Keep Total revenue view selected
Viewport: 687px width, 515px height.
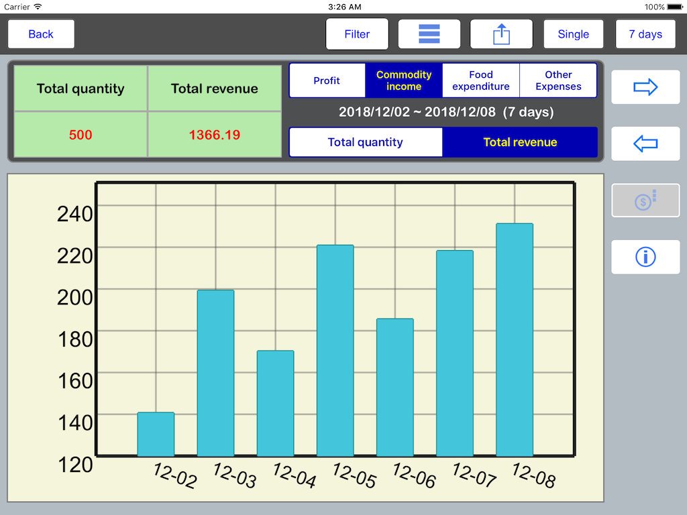point(520,142)
